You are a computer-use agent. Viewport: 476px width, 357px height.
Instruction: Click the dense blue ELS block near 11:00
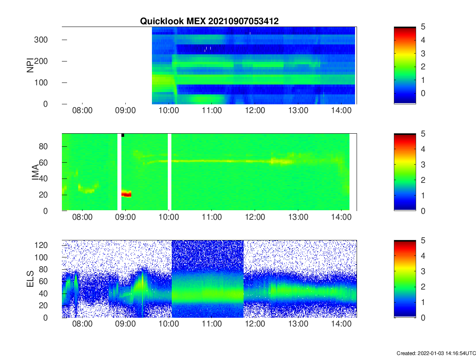click(207, 279)
